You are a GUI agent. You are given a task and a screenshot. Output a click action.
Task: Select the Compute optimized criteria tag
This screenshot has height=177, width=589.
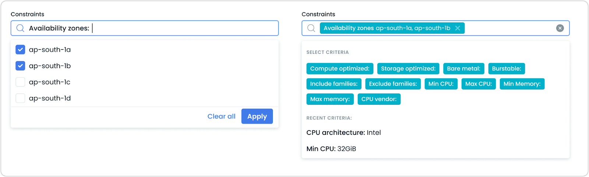pyautogui.click(x=340, y=69)
